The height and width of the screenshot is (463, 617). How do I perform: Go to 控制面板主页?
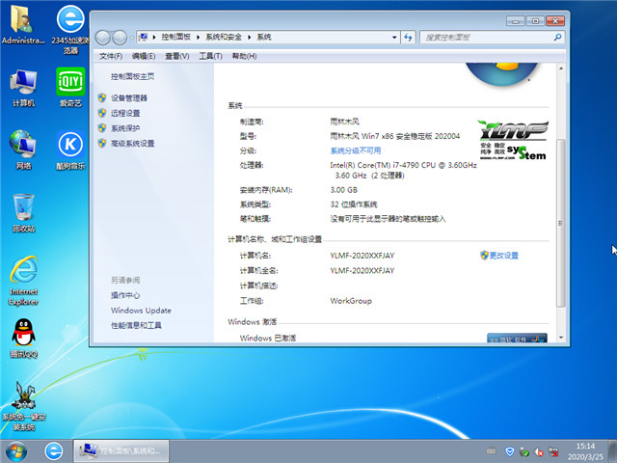tap(133, 76)
